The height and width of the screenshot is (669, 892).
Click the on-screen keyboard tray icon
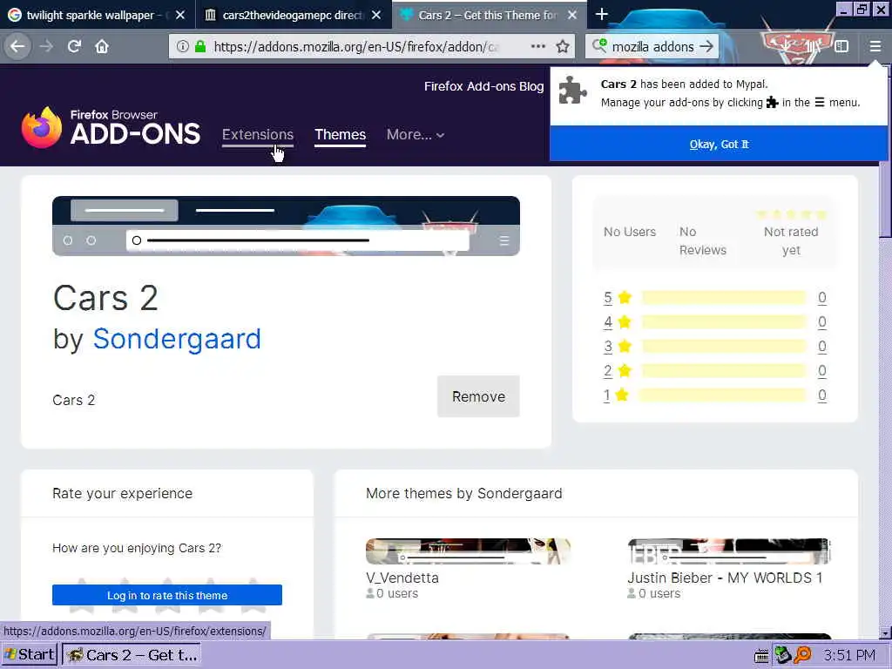761,656
